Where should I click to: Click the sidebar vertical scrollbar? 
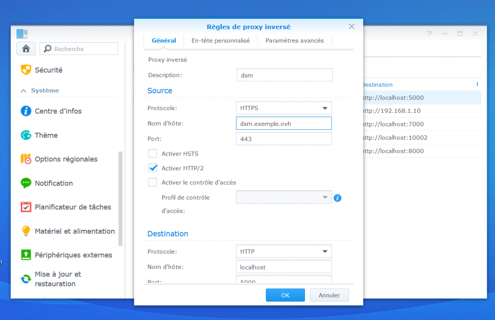[x=120, y=199]
